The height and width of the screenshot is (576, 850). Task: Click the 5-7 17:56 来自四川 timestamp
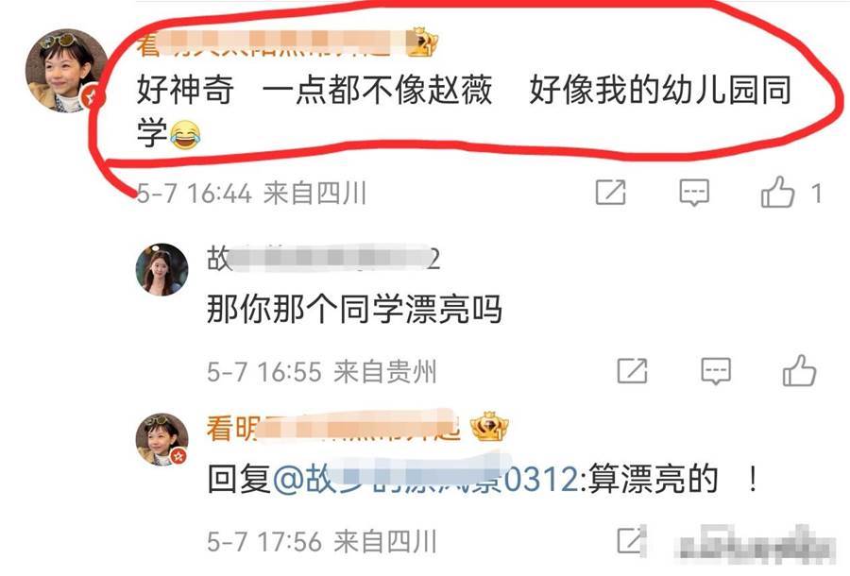pyautogui.click(x=321, y=541)
